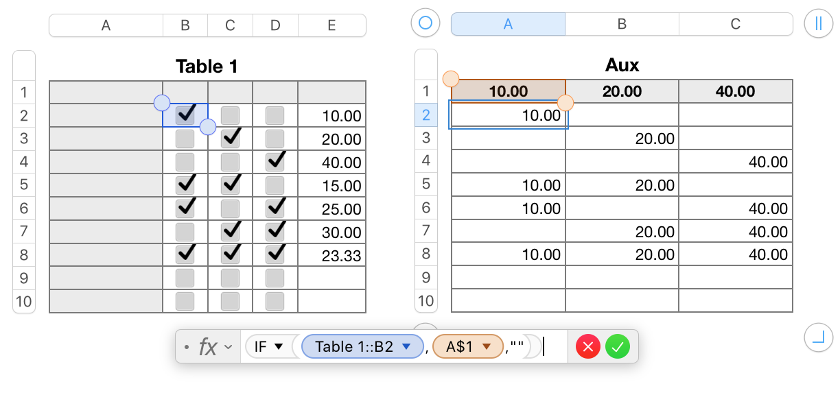Uncheck the checkbox in Table 1 C3
Screen dimensions: 840x395
[231, 139]
